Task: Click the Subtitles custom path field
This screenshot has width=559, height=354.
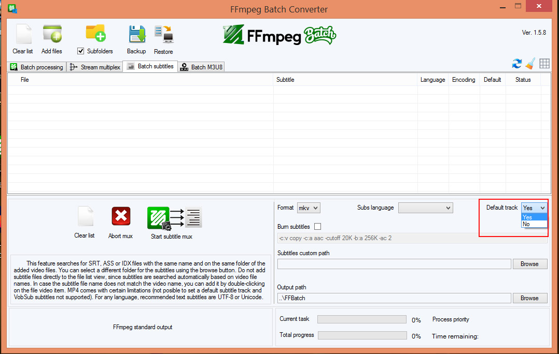Action: tap(394, 264)
